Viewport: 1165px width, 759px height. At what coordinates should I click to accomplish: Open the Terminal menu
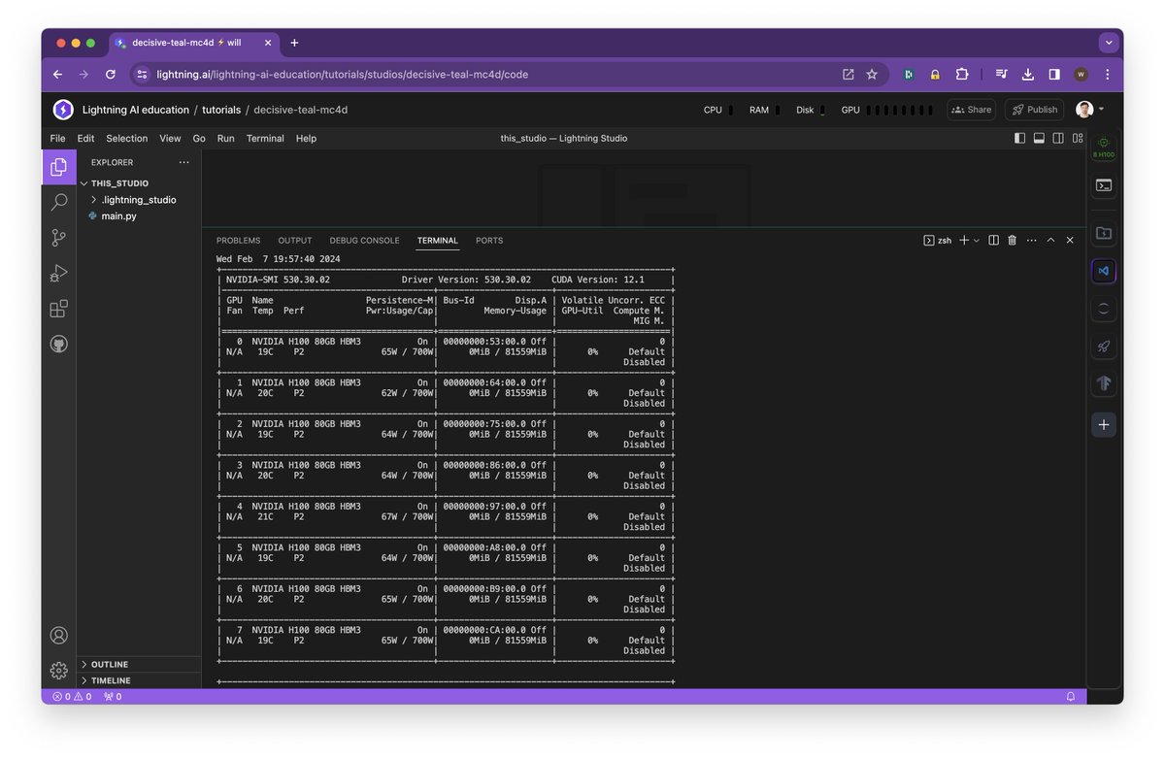click(265, 138)
